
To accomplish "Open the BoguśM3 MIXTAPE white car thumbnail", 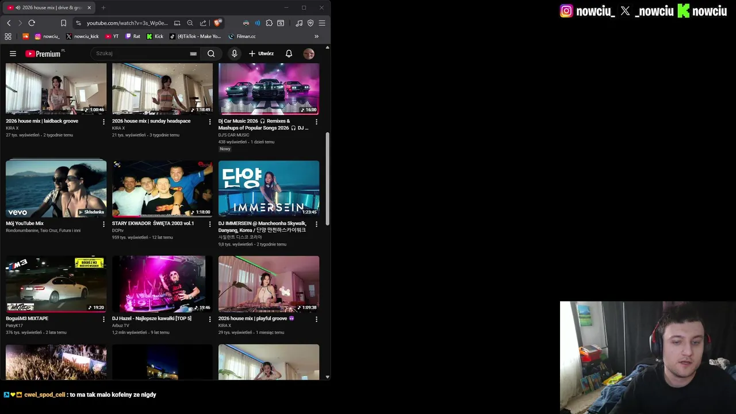I will 56,284.
